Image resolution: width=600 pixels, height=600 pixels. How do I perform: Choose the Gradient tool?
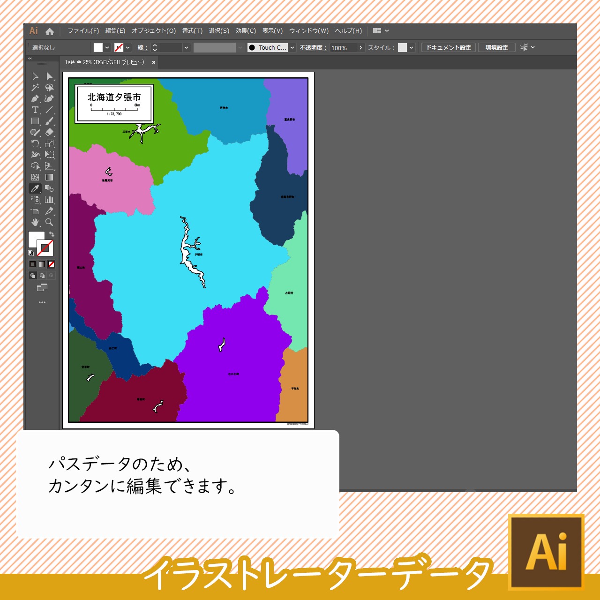pyautogui.click(x=49, y=177)
